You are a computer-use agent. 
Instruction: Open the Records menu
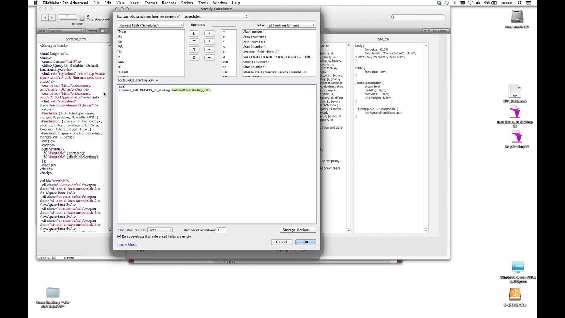(x=169, y=3)
